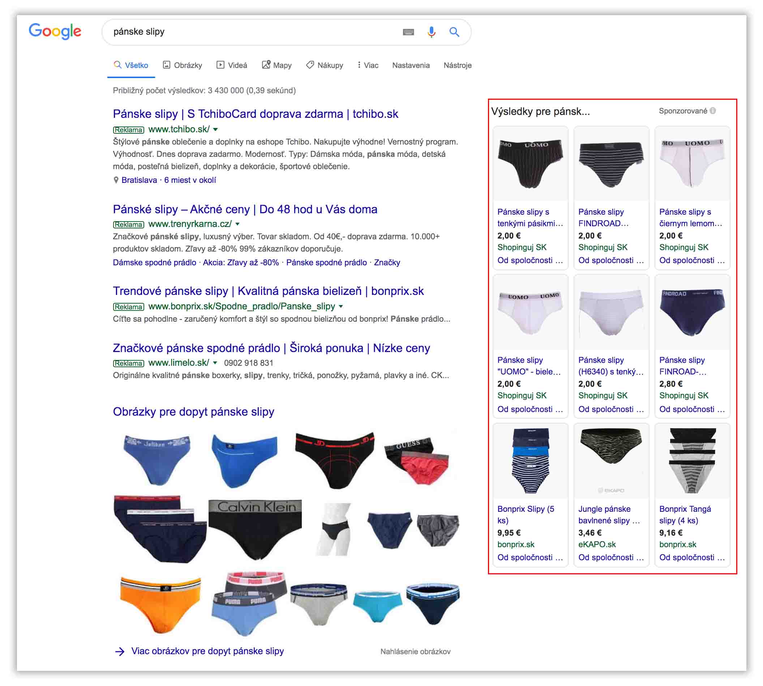Open the Značky sitelink
763x686 pixels.
tap(387, 262)
